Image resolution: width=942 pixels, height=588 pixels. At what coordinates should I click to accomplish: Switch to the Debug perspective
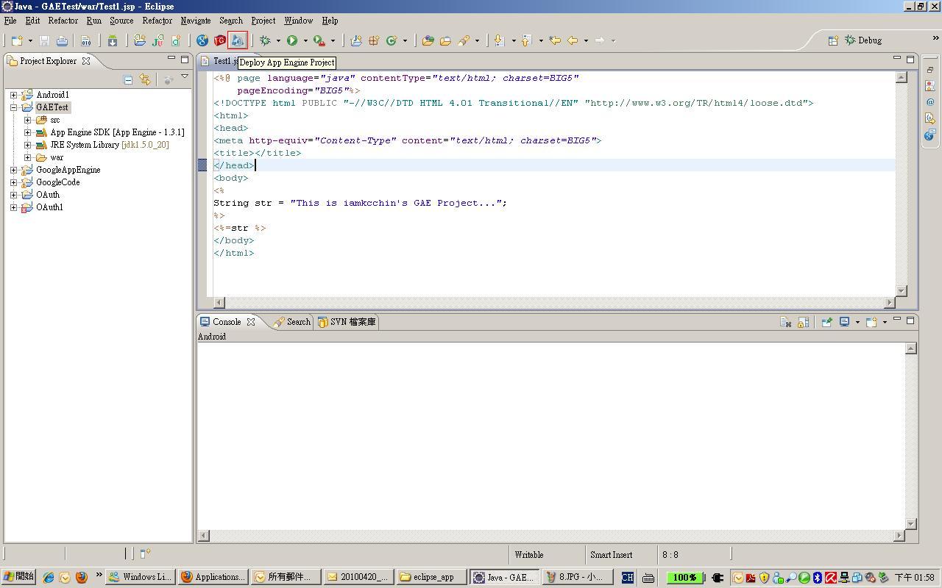tap(863, 40)
